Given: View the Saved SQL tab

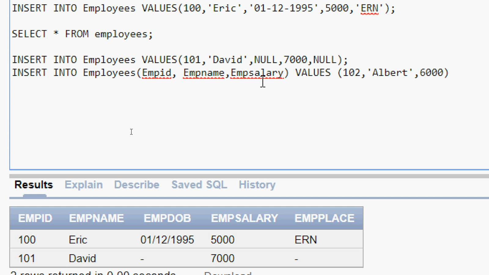Looking at the screenshot, I should (x=199, y=185).
